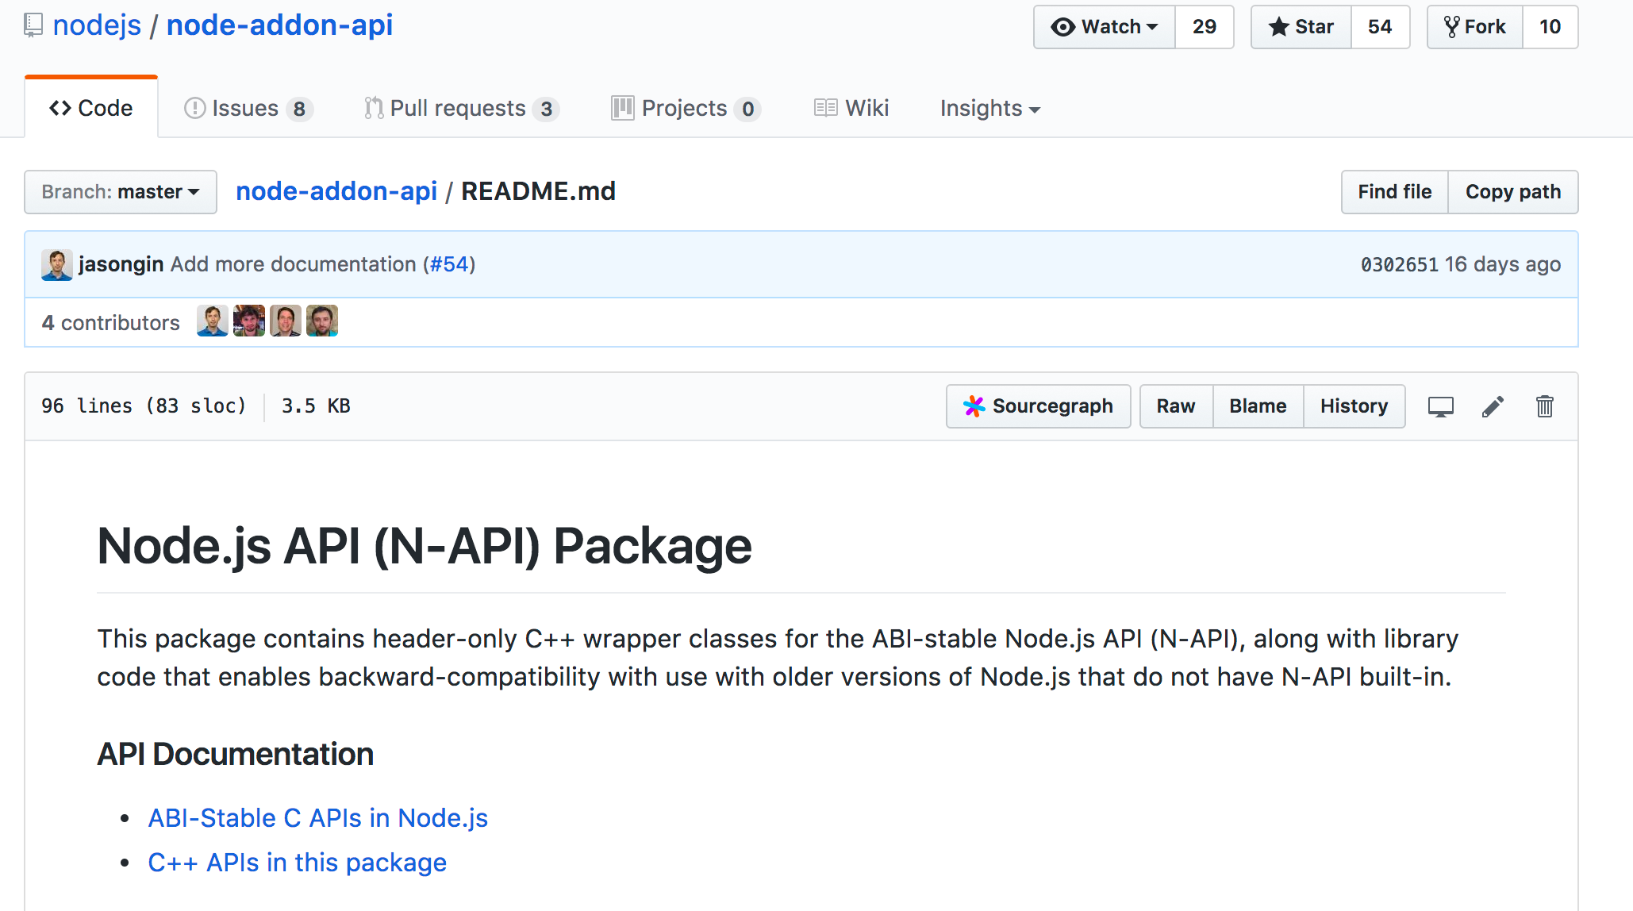Click jasongin's avatar in commit bar

coord(57,264)
